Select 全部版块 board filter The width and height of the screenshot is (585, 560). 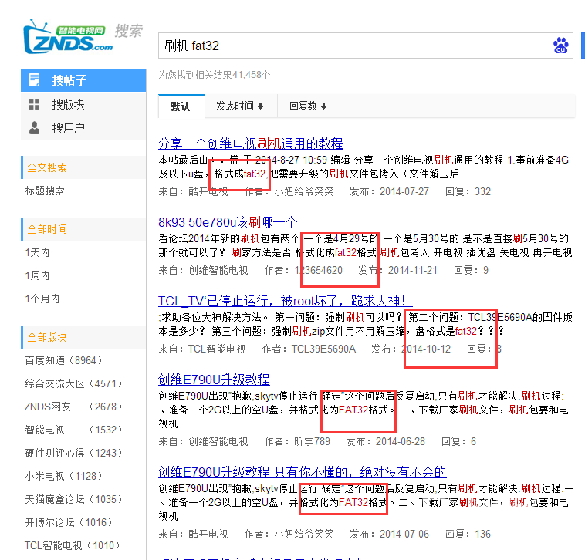pos(47,337)
